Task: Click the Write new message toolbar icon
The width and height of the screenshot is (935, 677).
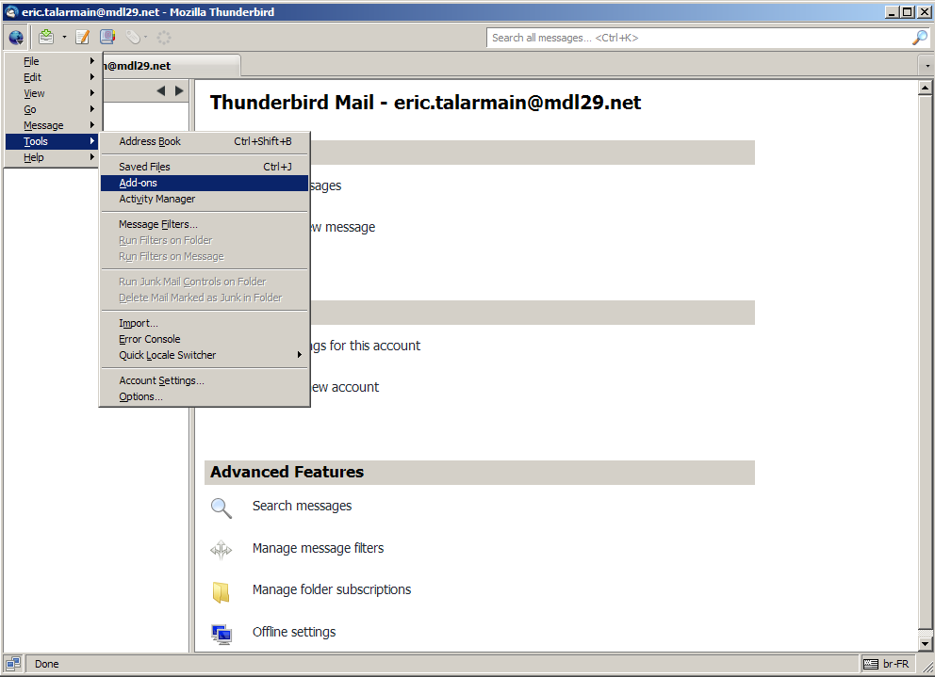Action: click(82, 37)
